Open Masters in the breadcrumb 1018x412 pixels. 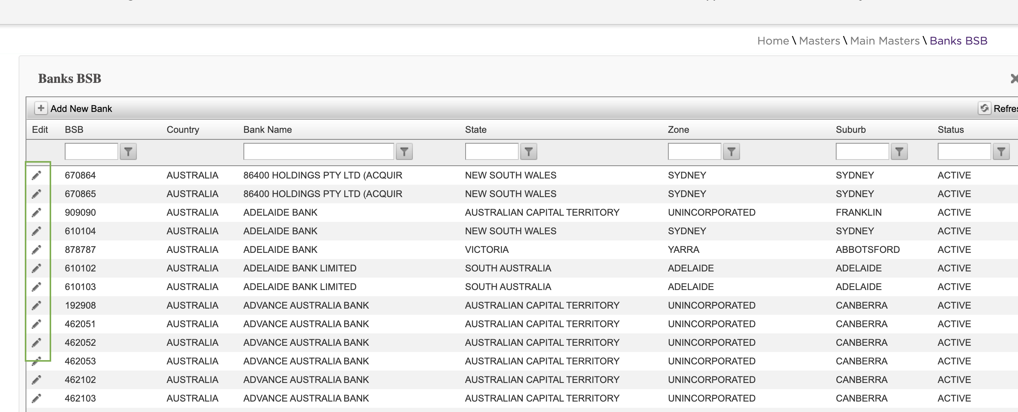click(819, 41)
